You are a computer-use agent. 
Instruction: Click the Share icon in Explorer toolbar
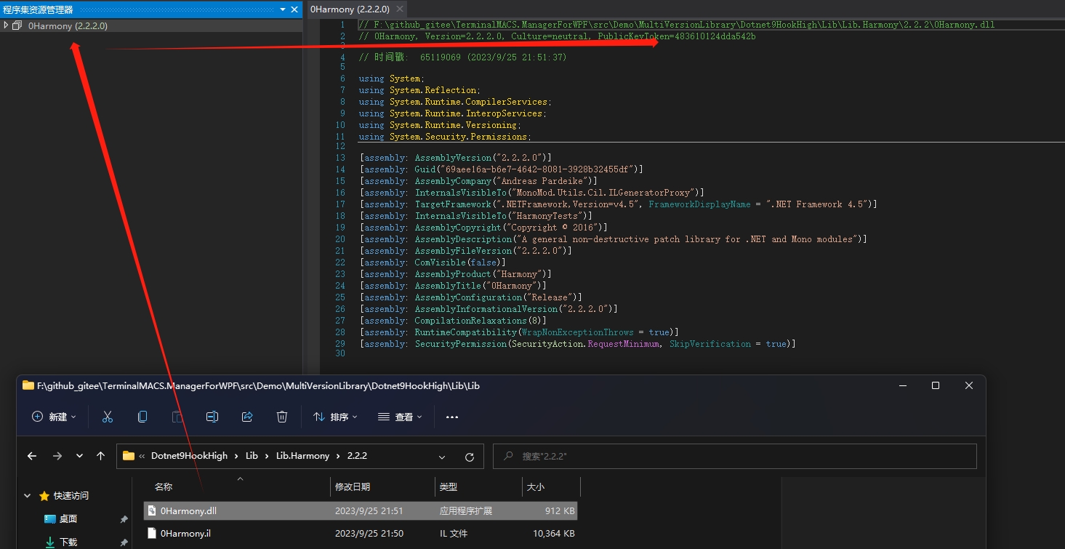(247, 417)
